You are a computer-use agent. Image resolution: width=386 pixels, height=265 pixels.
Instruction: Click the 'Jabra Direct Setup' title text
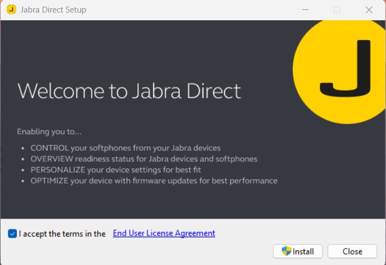coord(53,10)
